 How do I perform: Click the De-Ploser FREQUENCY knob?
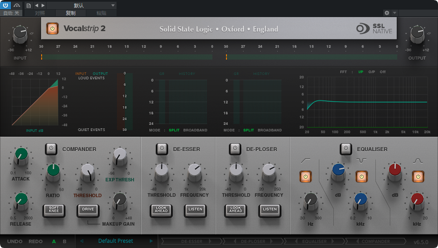(x=269, y=172)
